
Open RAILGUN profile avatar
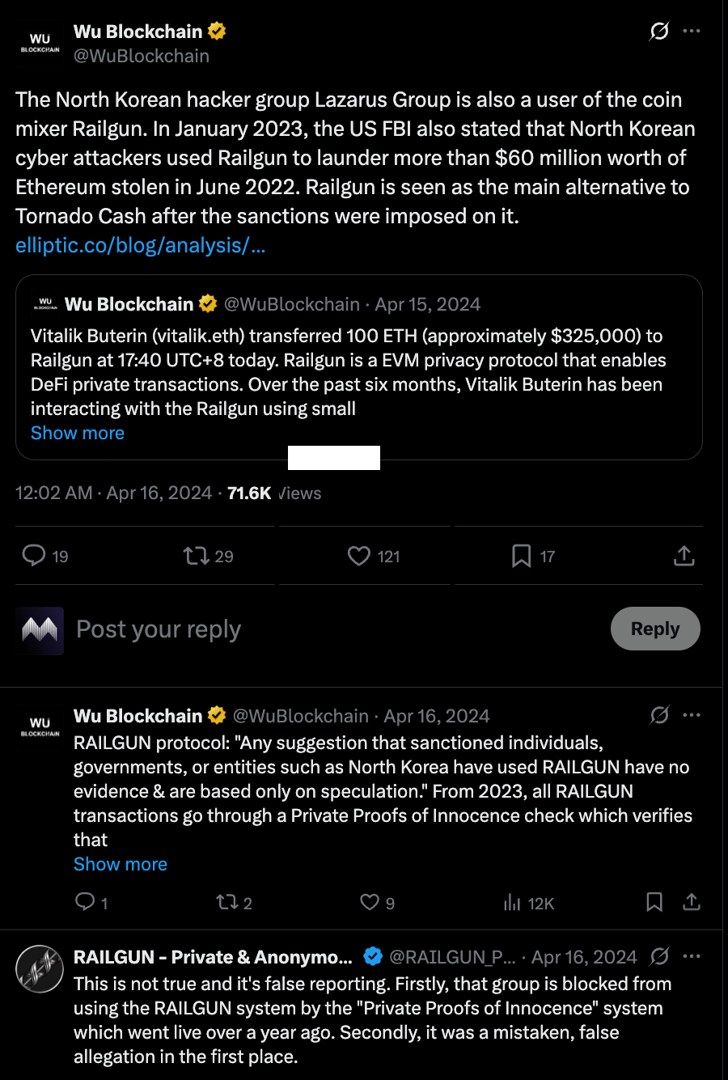coord(40,968)
